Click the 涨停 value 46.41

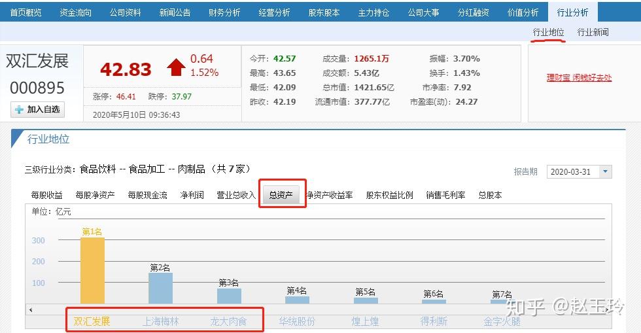[x=126, y=97]
